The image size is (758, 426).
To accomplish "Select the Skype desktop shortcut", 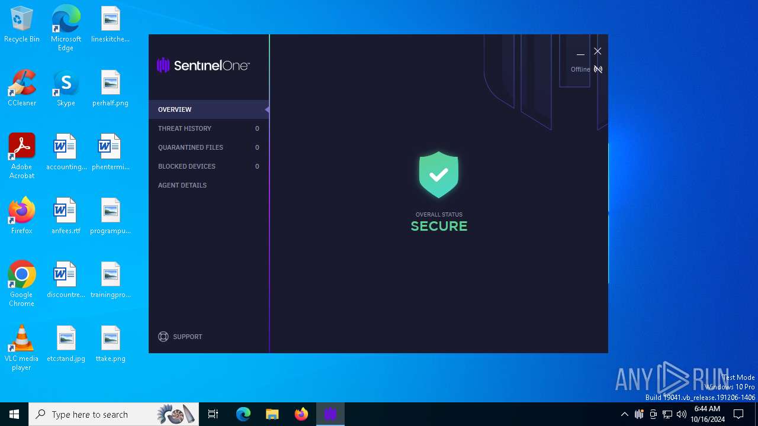I will point(66,89).
